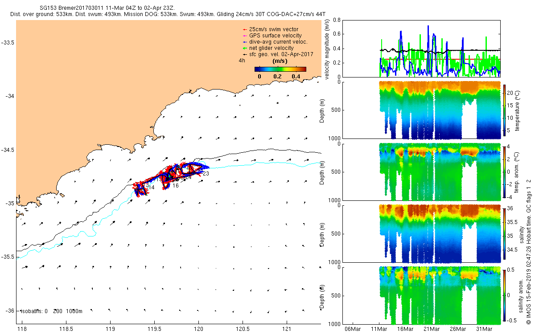Click the velocity magnitude (m/s) axis label

click(327, 49)
